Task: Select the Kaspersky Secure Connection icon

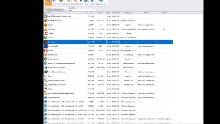Action: click(x=46, y=85)
